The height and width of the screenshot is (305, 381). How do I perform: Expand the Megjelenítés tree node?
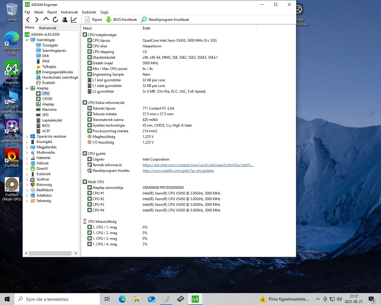27,147
